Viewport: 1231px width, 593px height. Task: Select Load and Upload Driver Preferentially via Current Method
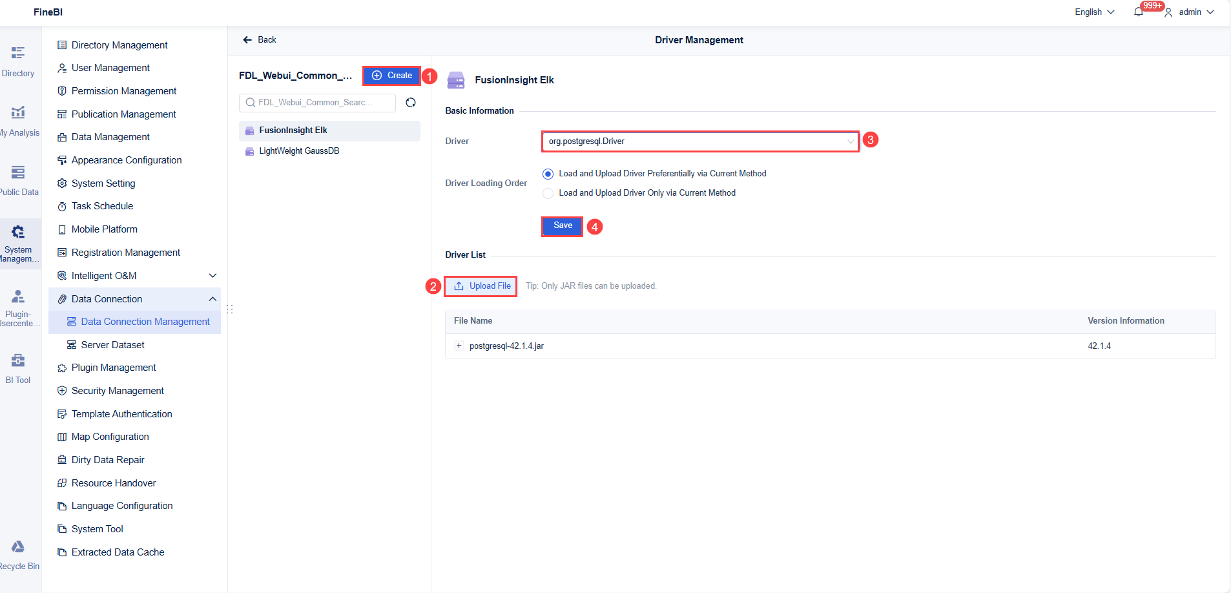pos(547,173)
